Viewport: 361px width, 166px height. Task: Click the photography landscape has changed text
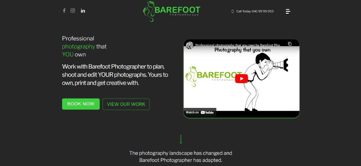pyautogui.click(x=181, y=153)
